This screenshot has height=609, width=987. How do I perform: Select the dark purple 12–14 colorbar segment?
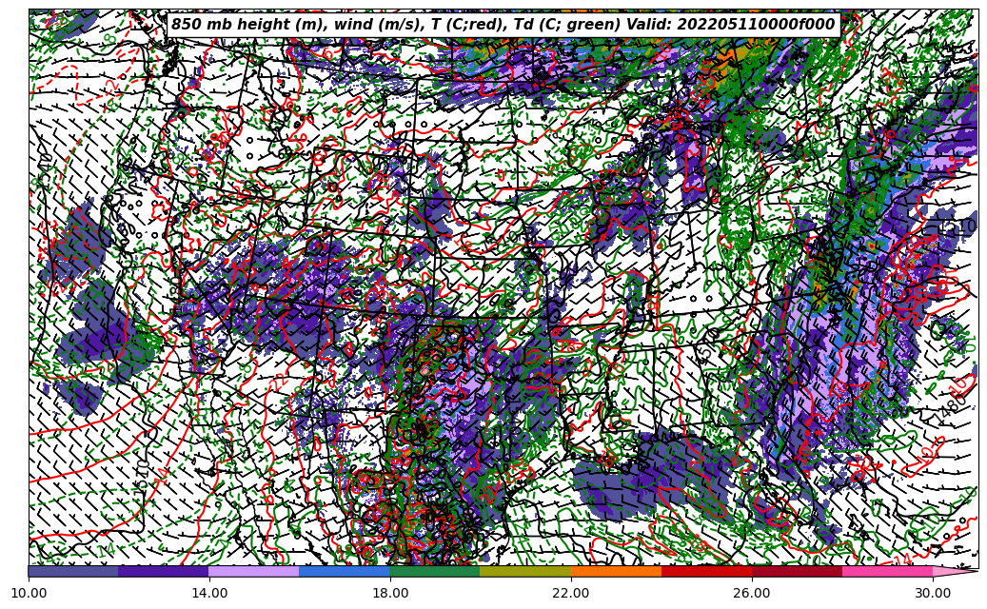click(164, 571)
